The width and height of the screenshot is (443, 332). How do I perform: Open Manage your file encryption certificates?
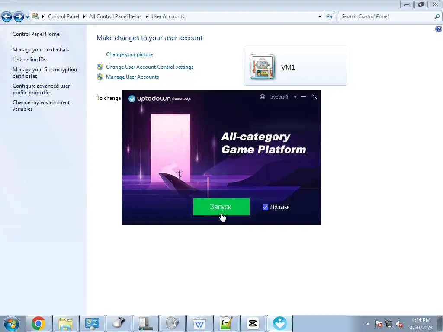[x=45, y=73]
